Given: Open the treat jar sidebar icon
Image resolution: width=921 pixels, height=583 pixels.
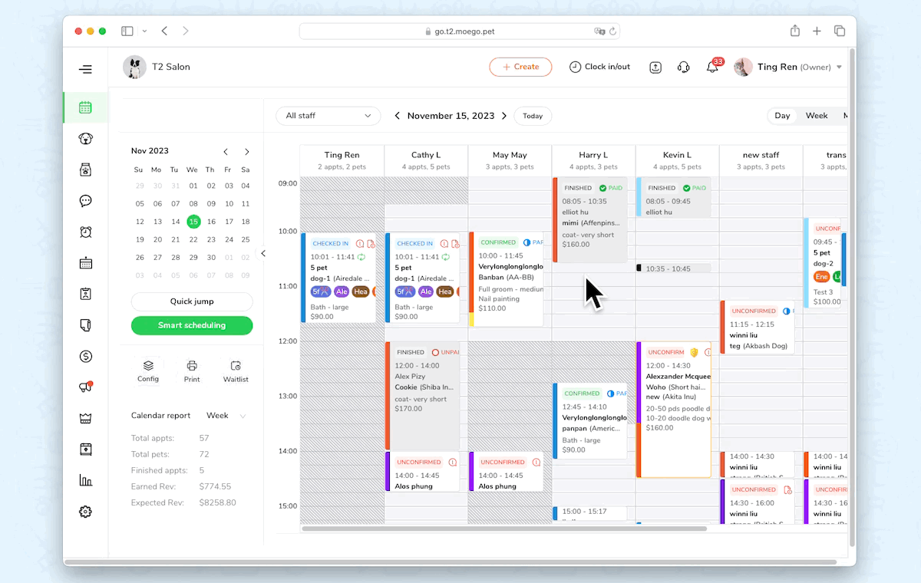Looking at the screenshot, I should coord(85,170).
